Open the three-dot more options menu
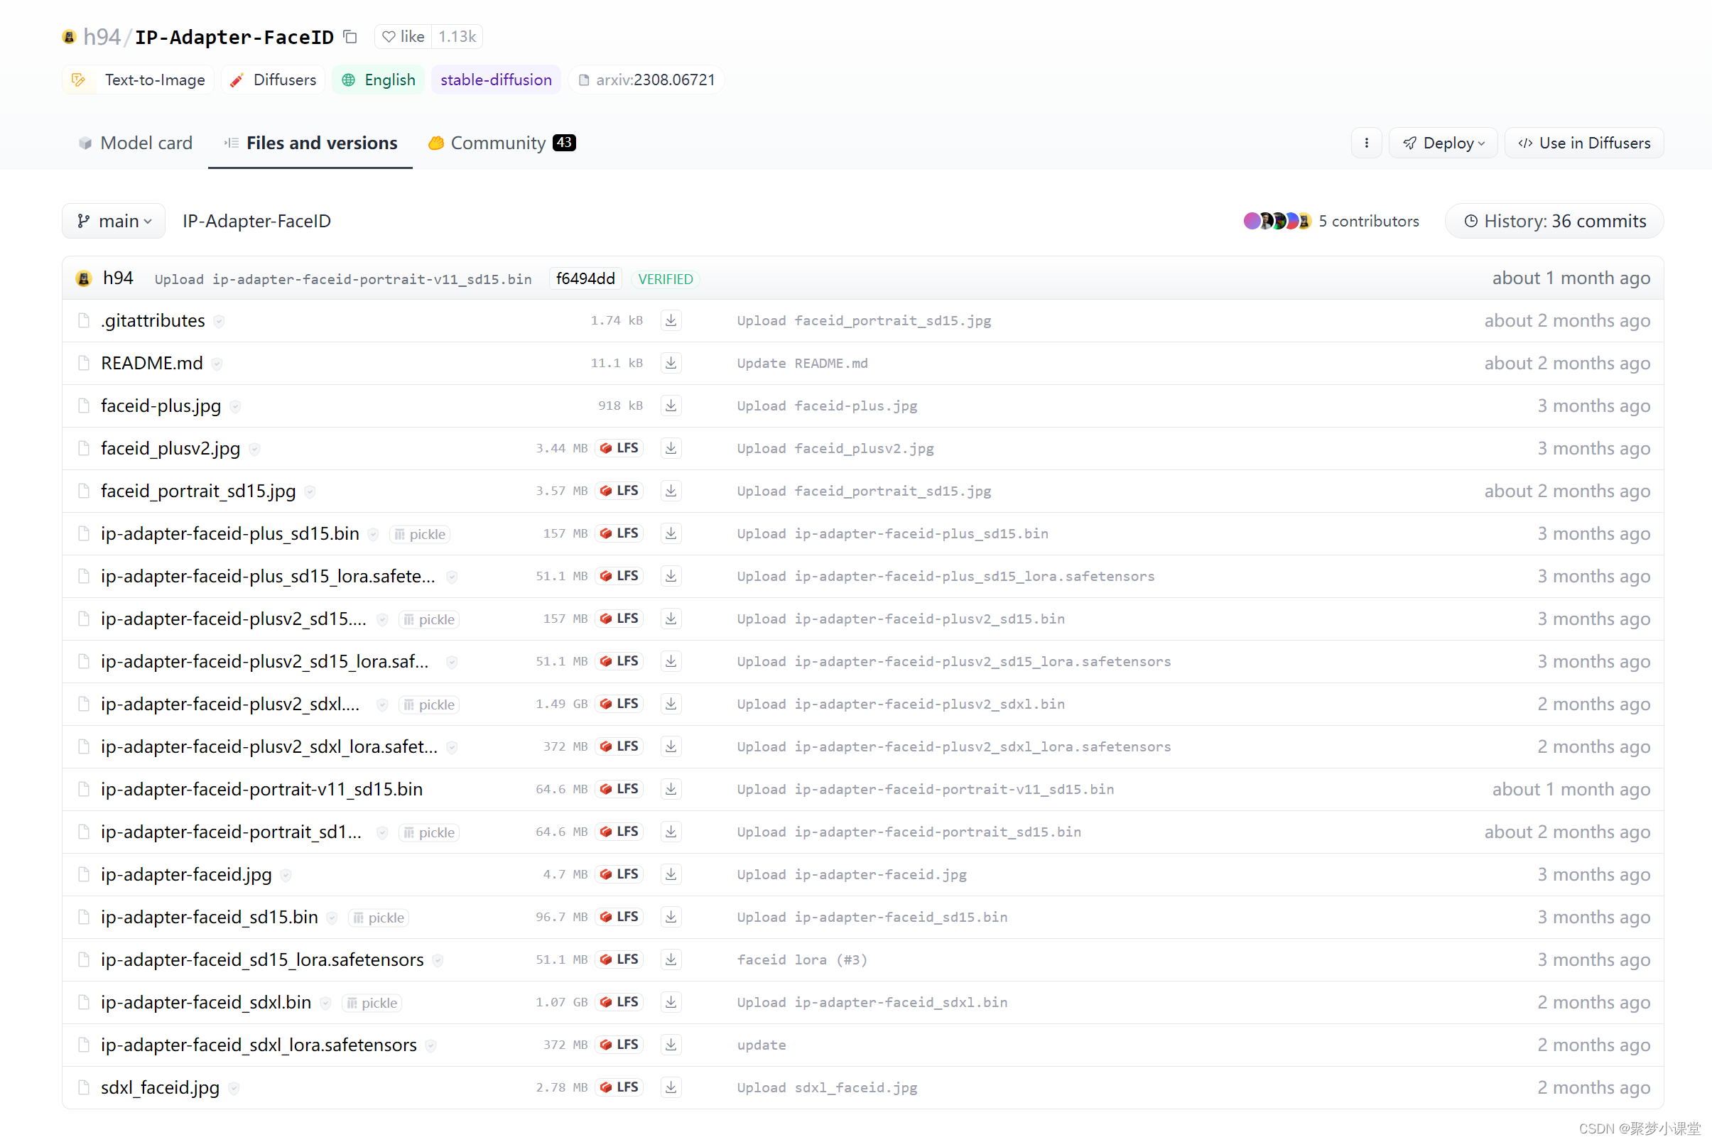1712x1142 pixels. tap(1366, 143)
